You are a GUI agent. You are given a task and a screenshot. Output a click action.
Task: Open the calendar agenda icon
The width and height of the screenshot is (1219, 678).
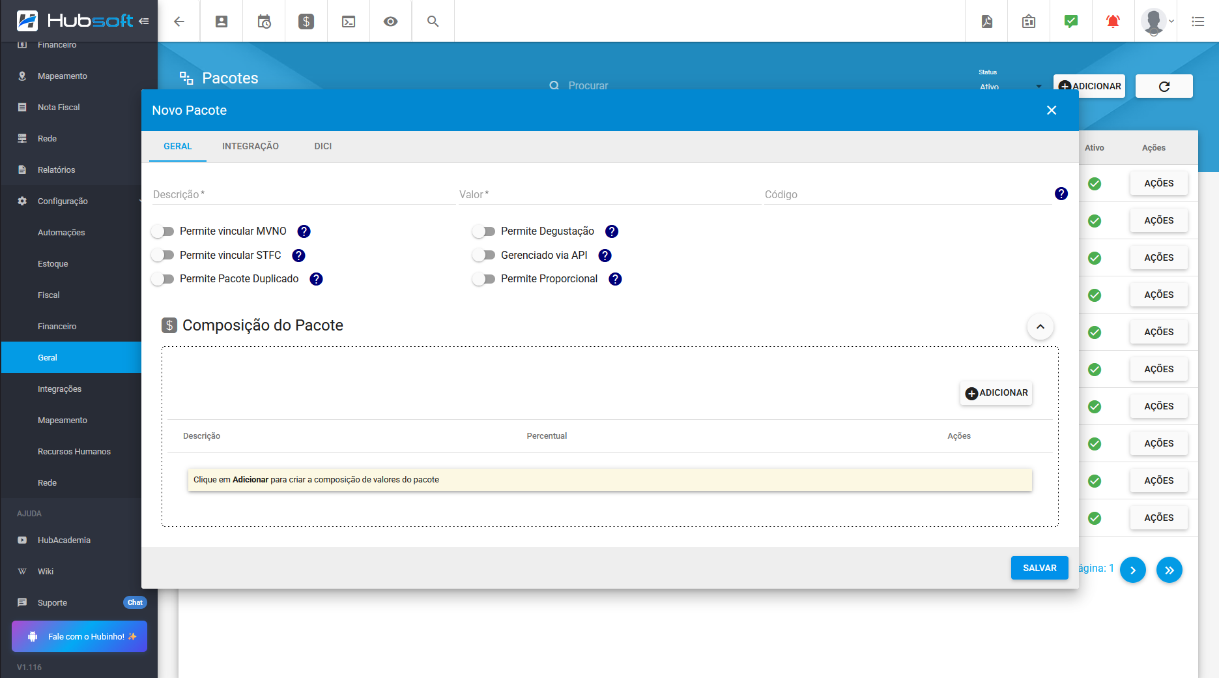click(263, 21)
